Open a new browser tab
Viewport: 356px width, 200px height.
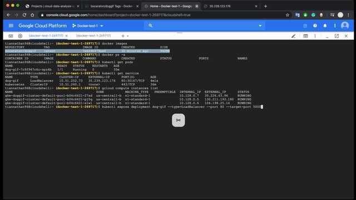pyautogui.click(x=265, y=6)
